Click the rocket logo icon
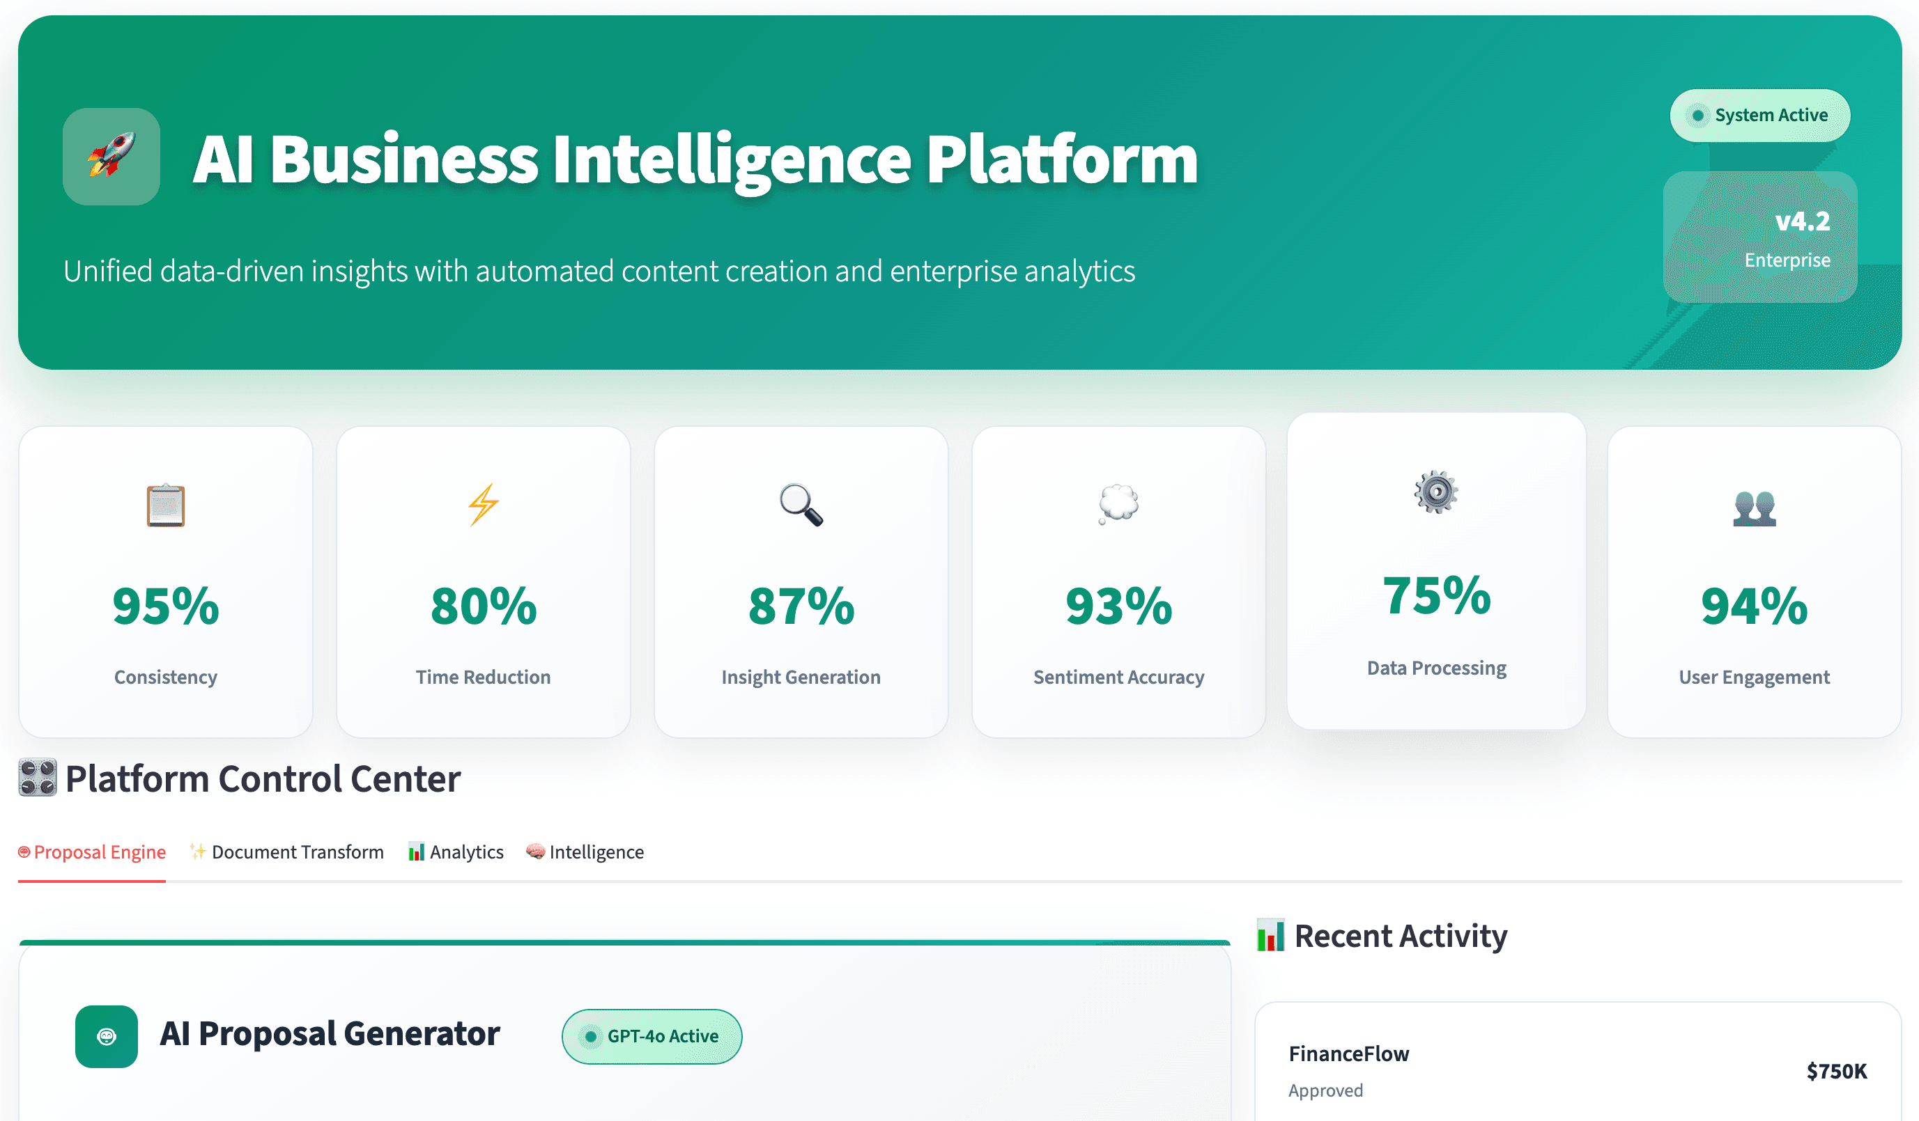This screenshot has width=1919, height=1121. coord(111,157)
